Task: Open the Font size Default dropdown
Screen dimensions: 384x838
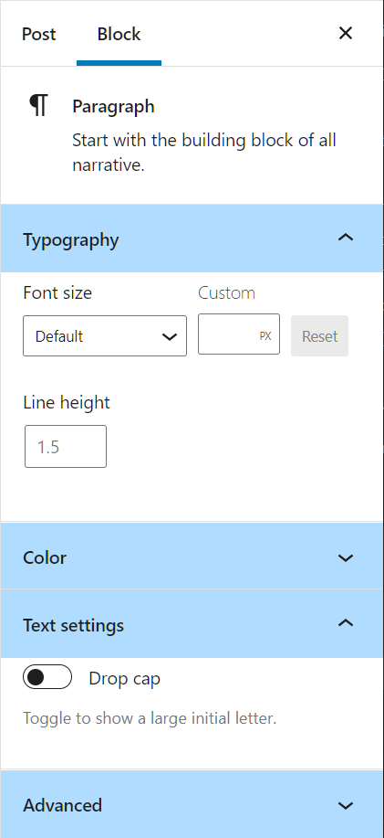Action: point(105,336)
